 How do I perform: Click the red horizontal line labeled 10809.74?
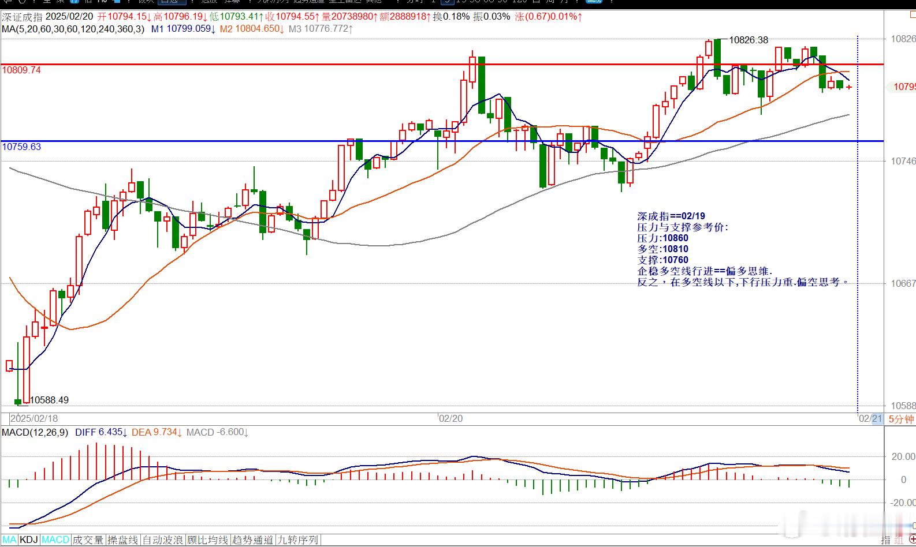[x=442, y=64]
